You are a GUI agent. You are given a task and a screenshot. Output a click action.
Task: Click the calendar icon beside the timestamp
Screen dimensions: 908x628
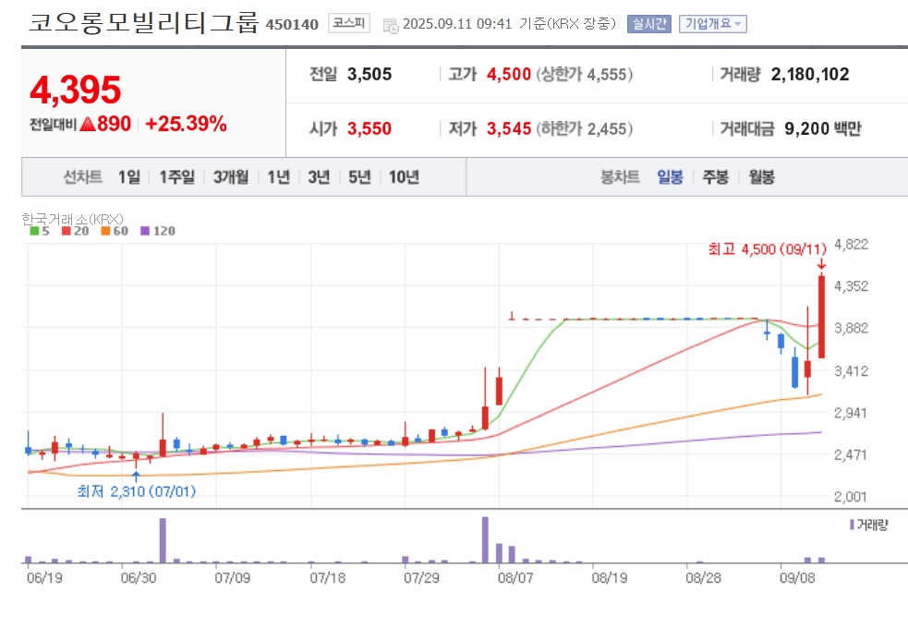pos(391,26)
